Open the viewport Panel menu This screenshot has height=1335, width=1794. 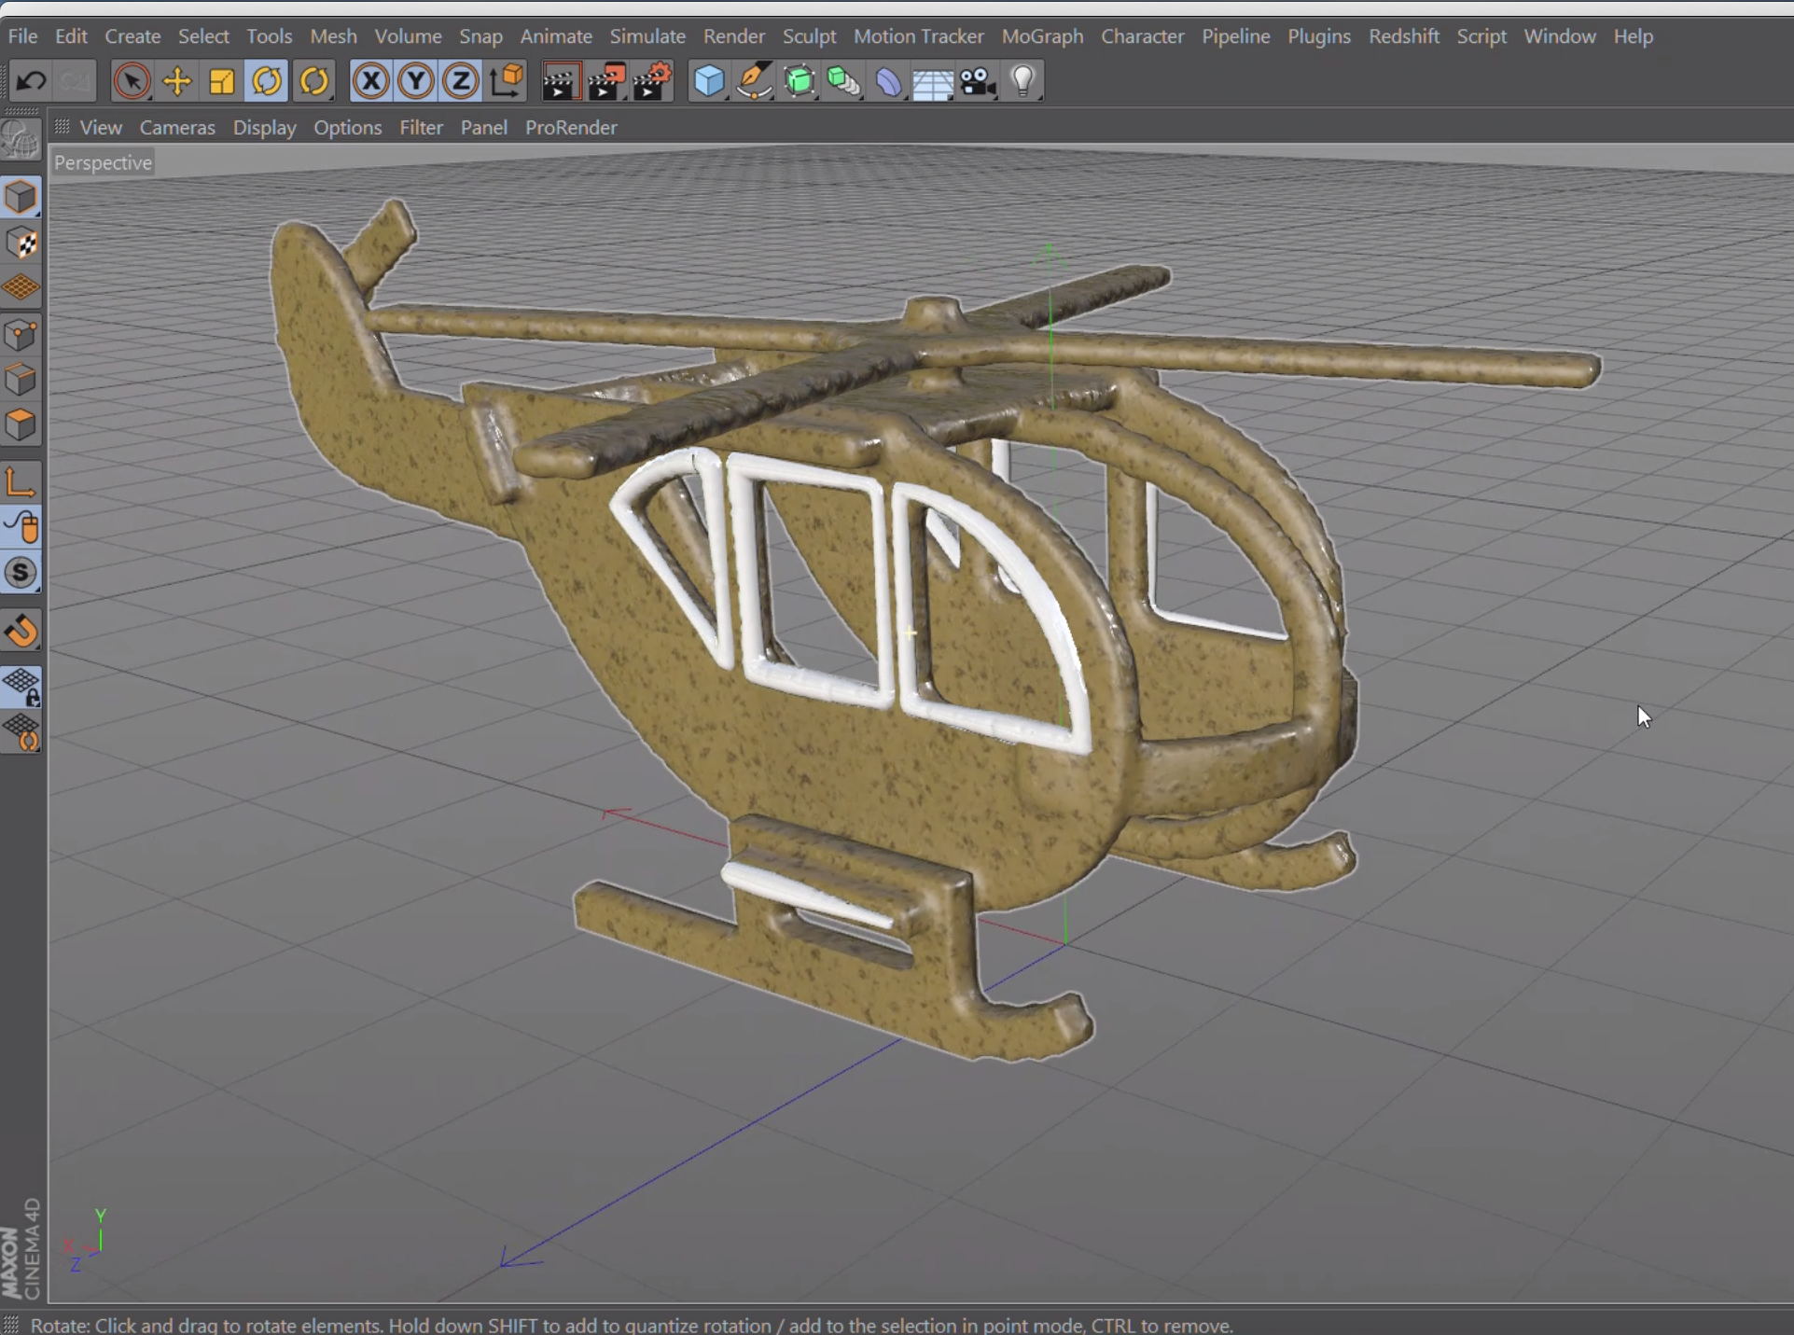coord(483,128)
